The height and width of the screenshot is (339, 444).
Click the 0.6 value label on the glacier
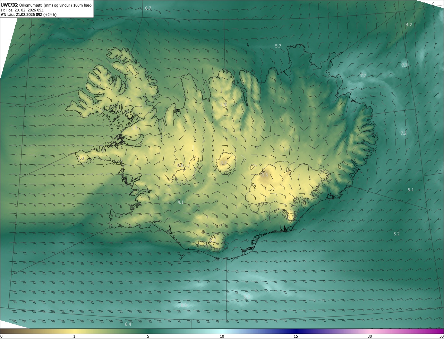[265, 175]
